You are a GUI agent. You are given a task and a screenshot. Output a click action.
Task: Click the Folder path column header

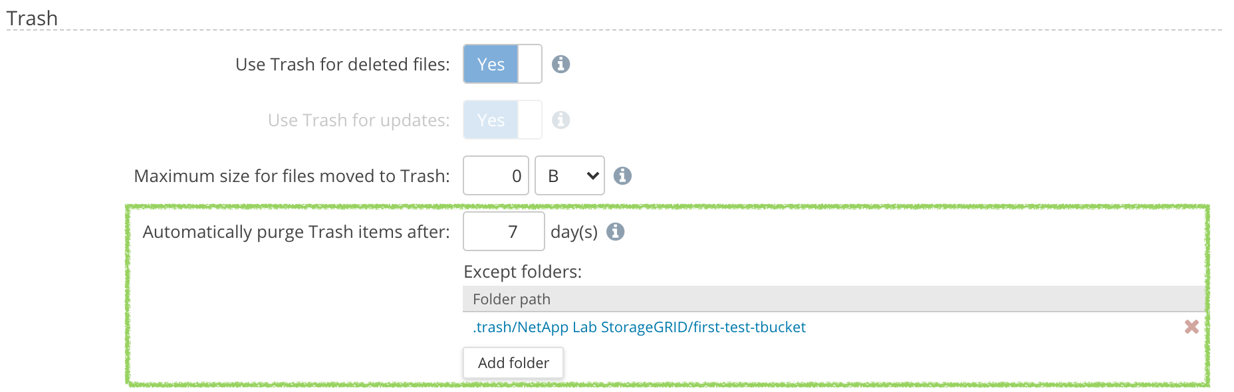pos(511,300)
